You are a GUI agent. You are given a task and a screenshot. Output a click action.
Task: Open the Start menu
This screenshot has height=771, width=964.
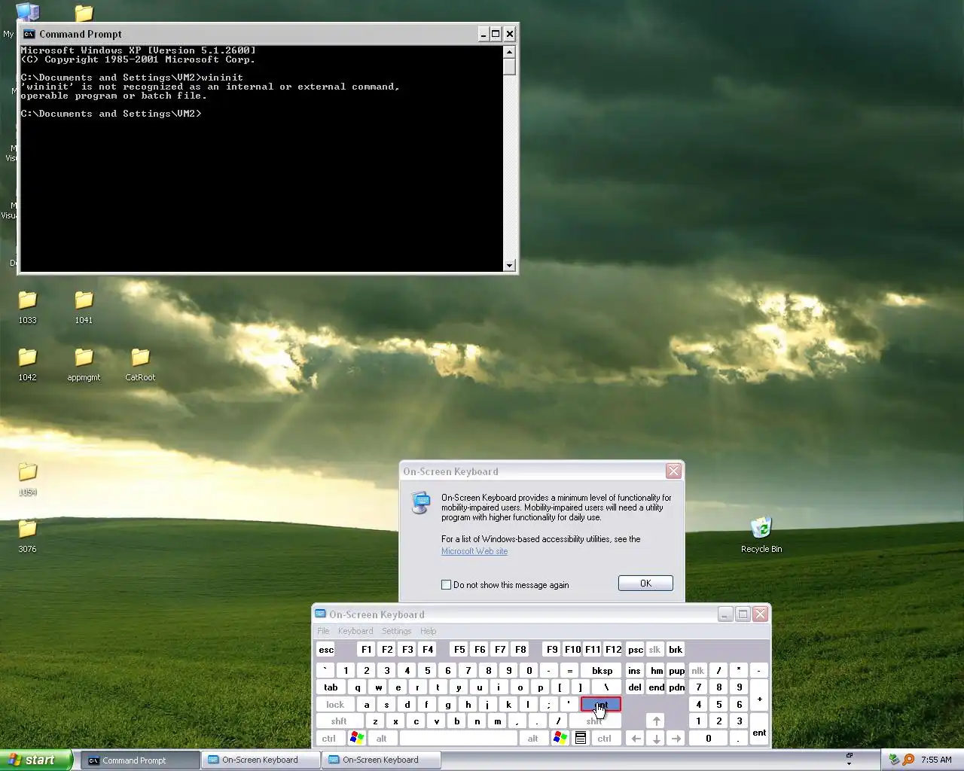36,760
